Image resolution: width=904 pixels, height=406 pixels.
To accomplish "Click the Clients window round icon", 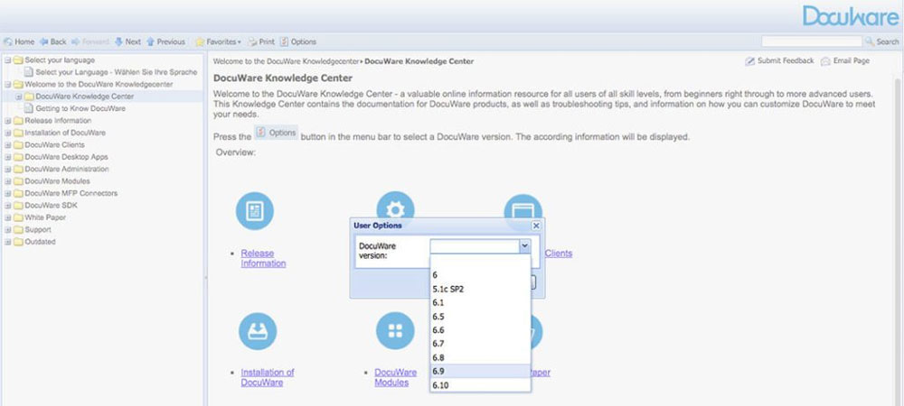I will (523, 206).
